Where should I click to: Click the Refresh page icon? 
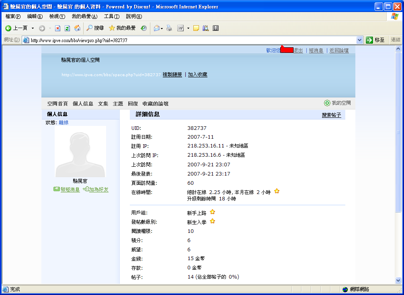67,28
